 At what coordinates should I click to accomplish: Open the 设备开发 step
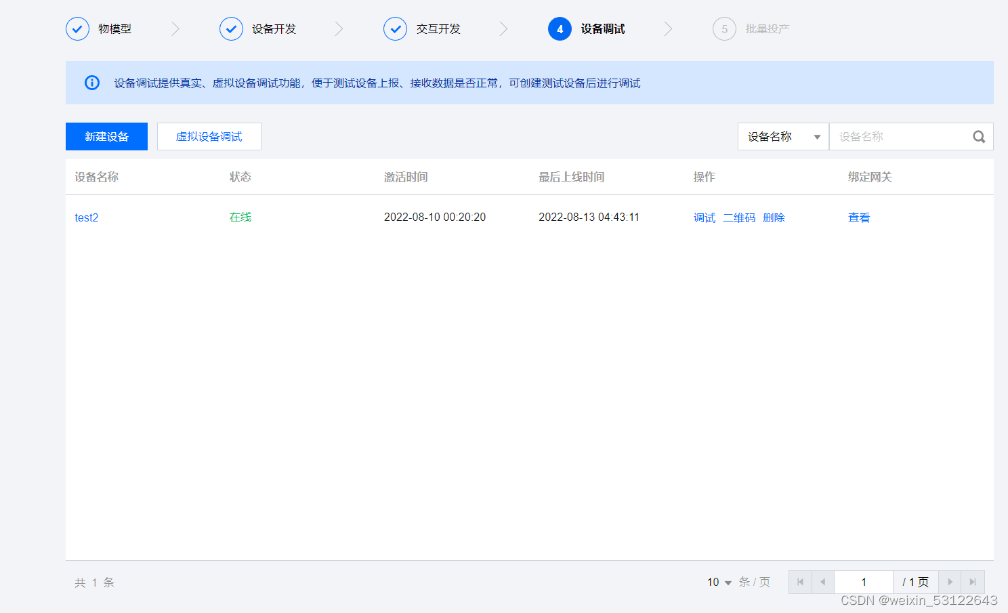click(274, 29)
